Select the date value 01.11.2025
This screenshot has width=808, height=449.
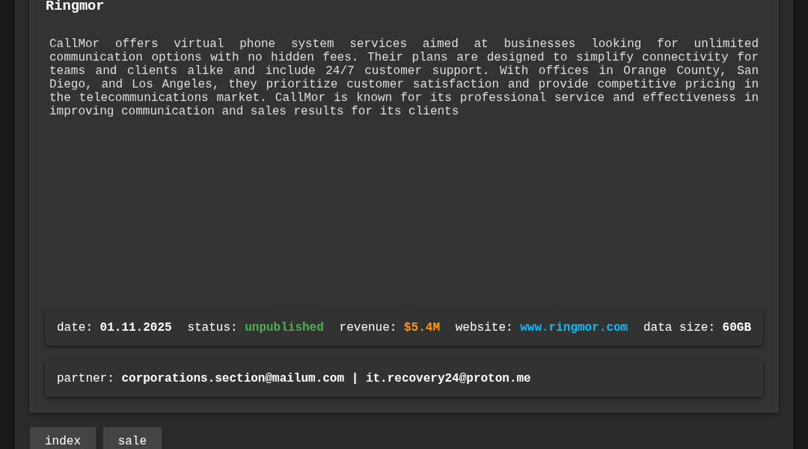(x=135, y=327)
